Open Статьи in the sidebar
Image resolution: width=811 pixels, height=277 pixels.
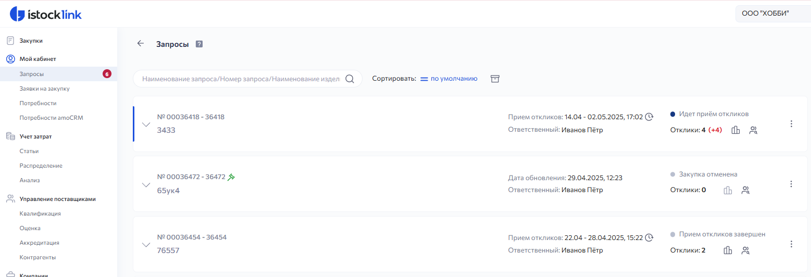point(29,151)
